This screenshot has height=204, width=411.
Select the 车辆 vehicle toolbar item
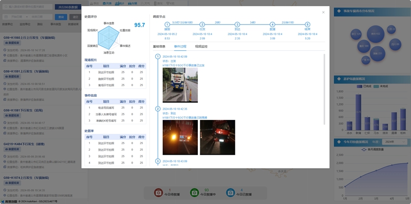133,4
